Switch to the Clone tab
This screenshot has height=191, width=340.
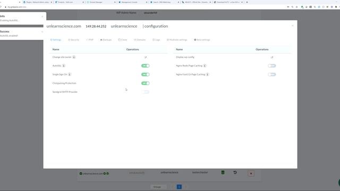coord(123,40)
